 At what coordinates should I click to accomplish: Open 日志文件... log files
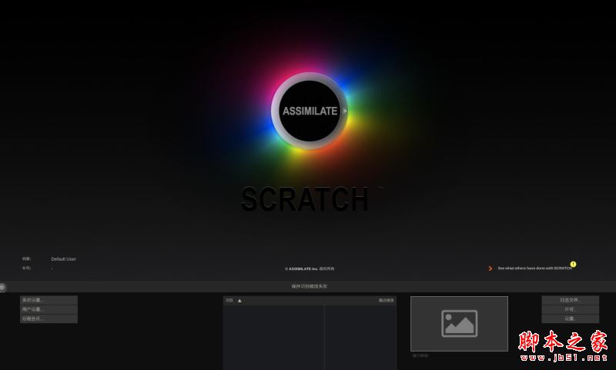click(570, 300)
